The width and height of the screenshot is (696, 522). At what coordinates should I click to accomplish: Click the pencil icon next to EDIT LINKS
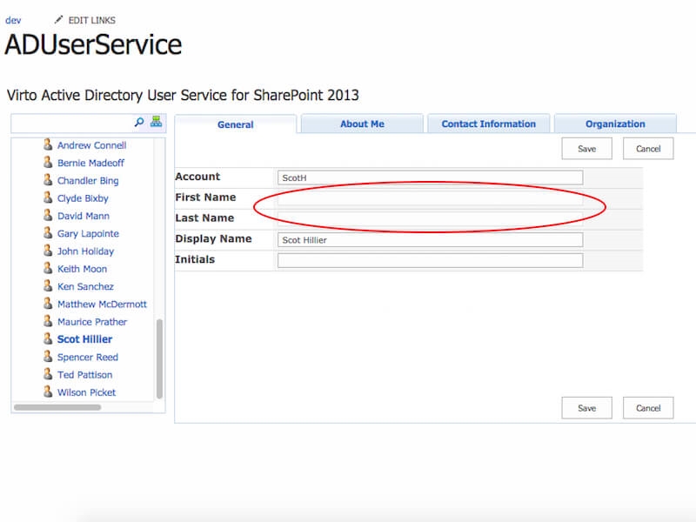tap(58, 19)
